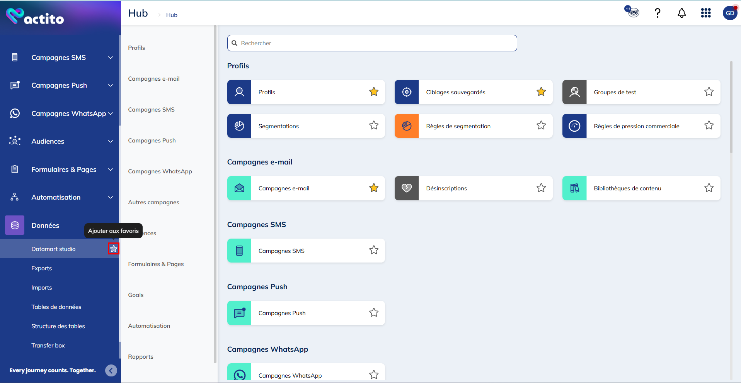This screenshot has height=383, width=741.
Task: Click the Données database icon in sidebar
Action: [15, 225]
